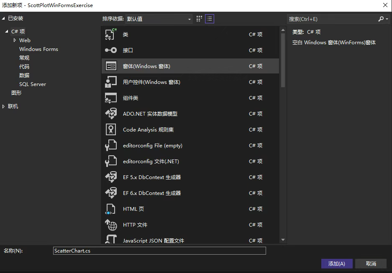
Task: Click the 搜索(Ctrl+E) search field
Action: click(333, 19)
